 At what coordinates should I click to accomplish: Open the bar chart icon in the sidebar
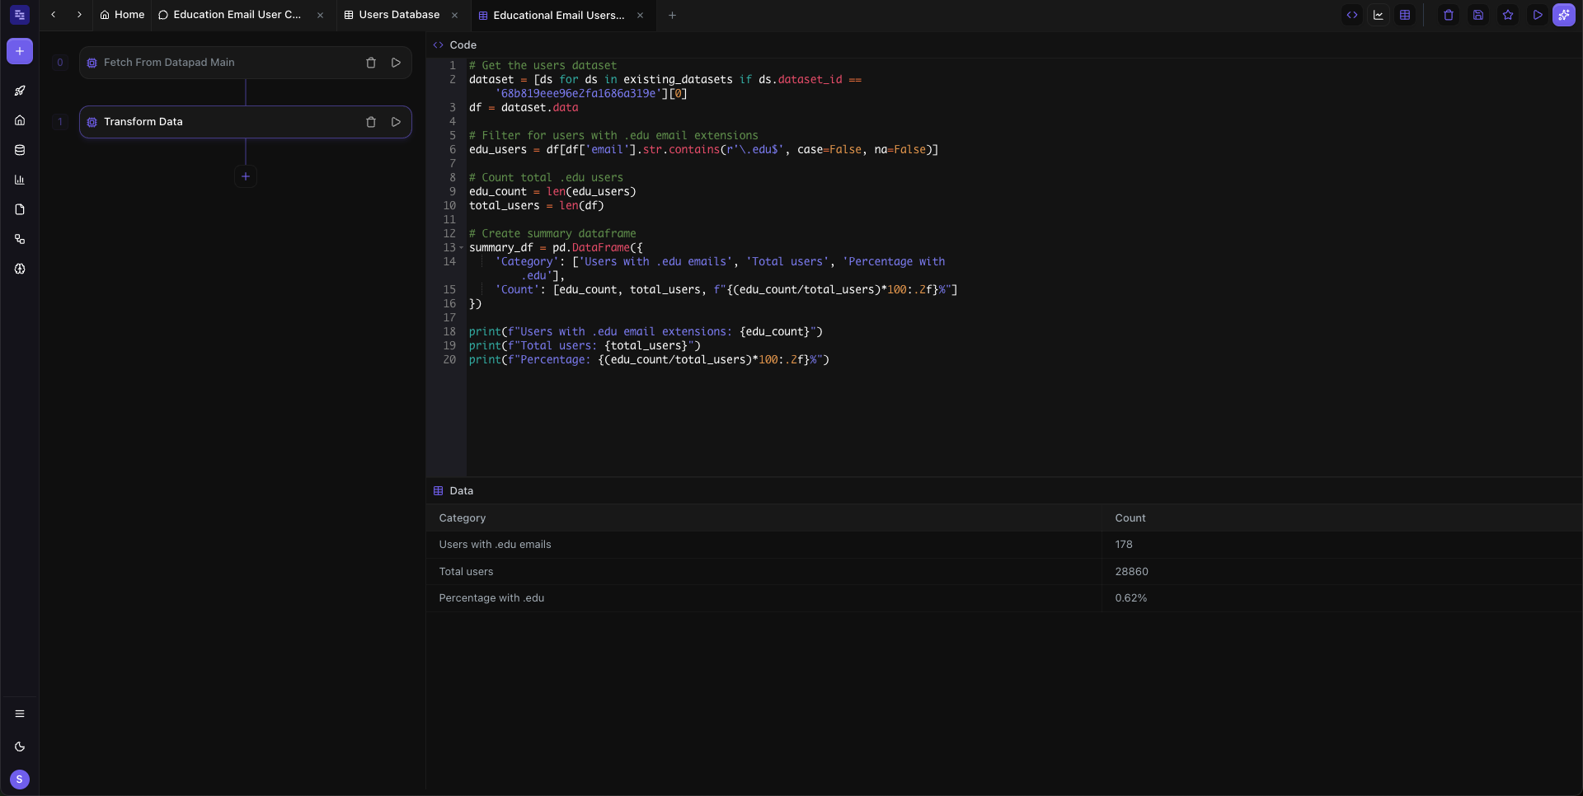point(20,180)
